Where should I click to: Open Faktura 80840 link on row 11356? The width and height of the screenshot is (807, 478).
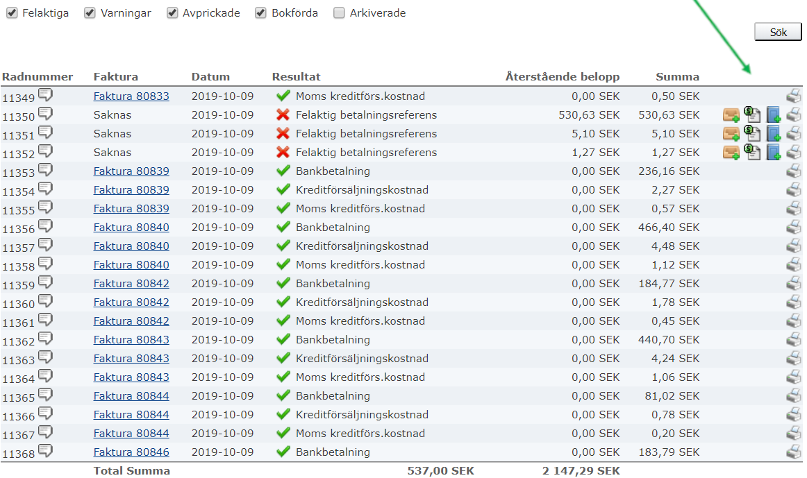(131, 228)
